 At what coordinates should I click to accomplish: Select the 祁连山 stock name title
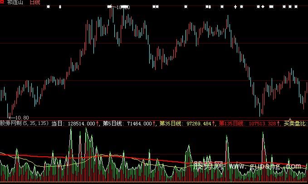[15, 3]
